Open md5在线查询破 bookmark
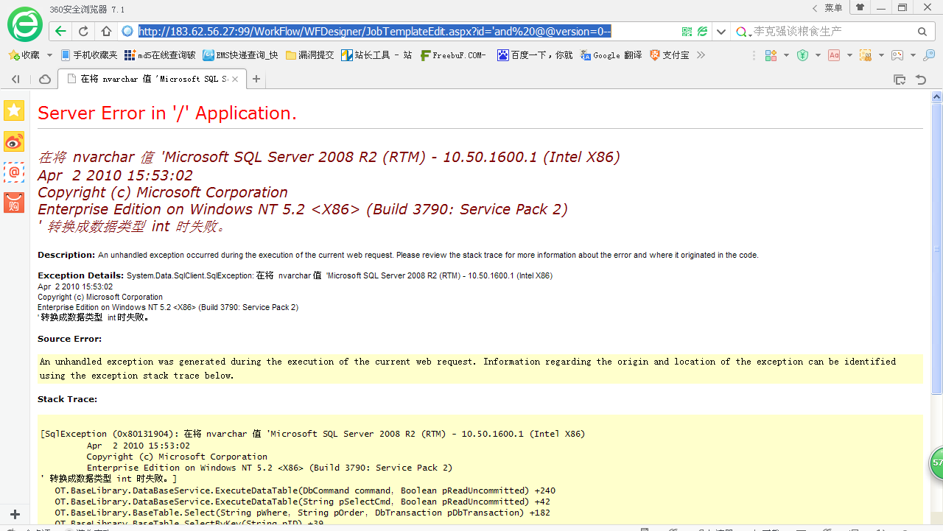943x531 pixels. coord(160,55)
